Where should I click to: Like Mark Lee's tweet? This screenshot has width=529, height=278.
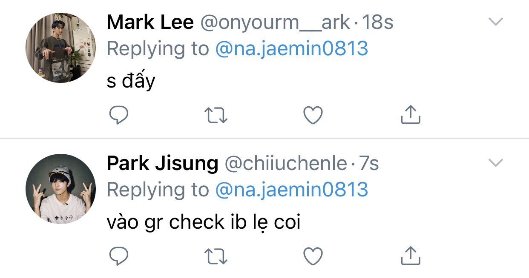click(x=313, y=115)
